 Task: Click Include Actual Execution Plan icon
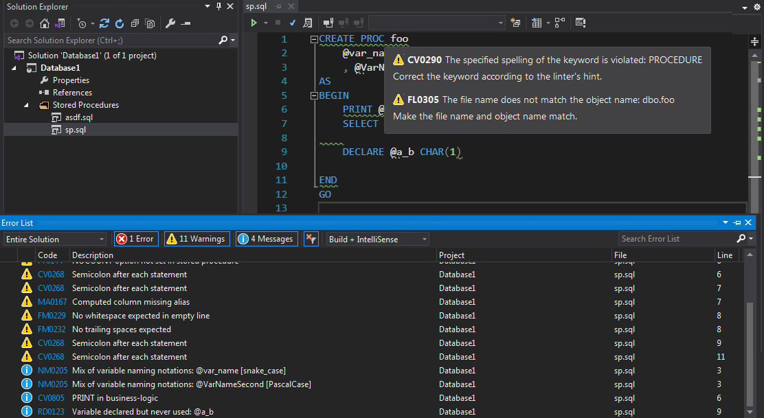[560, 23]
